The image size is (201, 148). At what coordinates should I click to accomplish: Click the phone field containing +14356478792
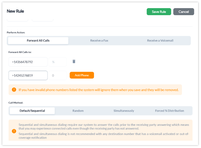(x=28, y=62)
